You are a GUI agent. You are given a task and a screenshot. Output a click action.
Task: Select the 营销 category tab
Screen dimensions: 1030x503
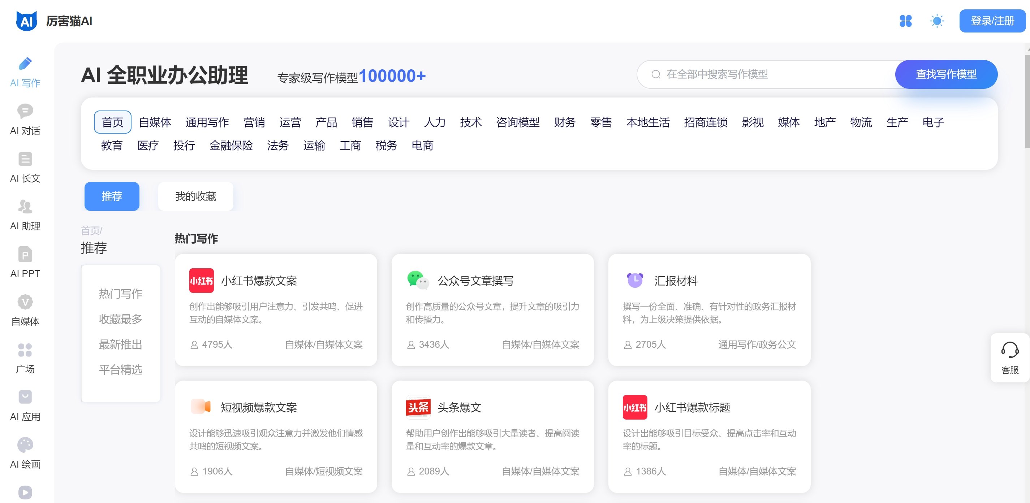click(255, 123)
